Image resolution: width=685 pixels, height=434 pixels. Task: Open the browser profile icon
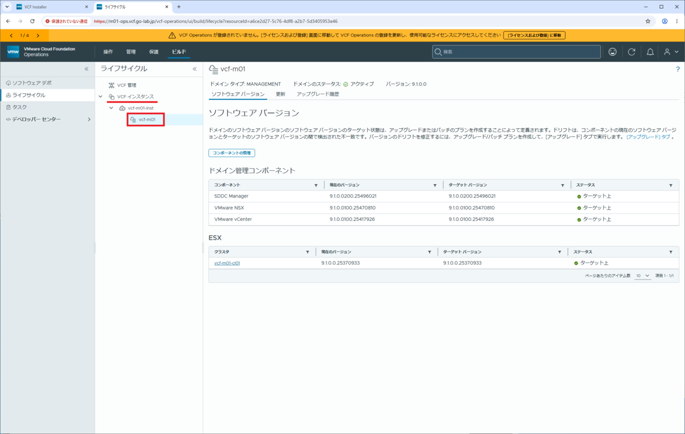pyautogui.click(x=665, y=21)
